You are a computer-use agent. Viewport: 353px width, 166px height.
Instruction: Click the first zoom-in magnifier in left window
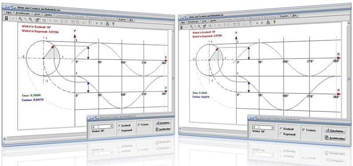click(x=20, y=19)
